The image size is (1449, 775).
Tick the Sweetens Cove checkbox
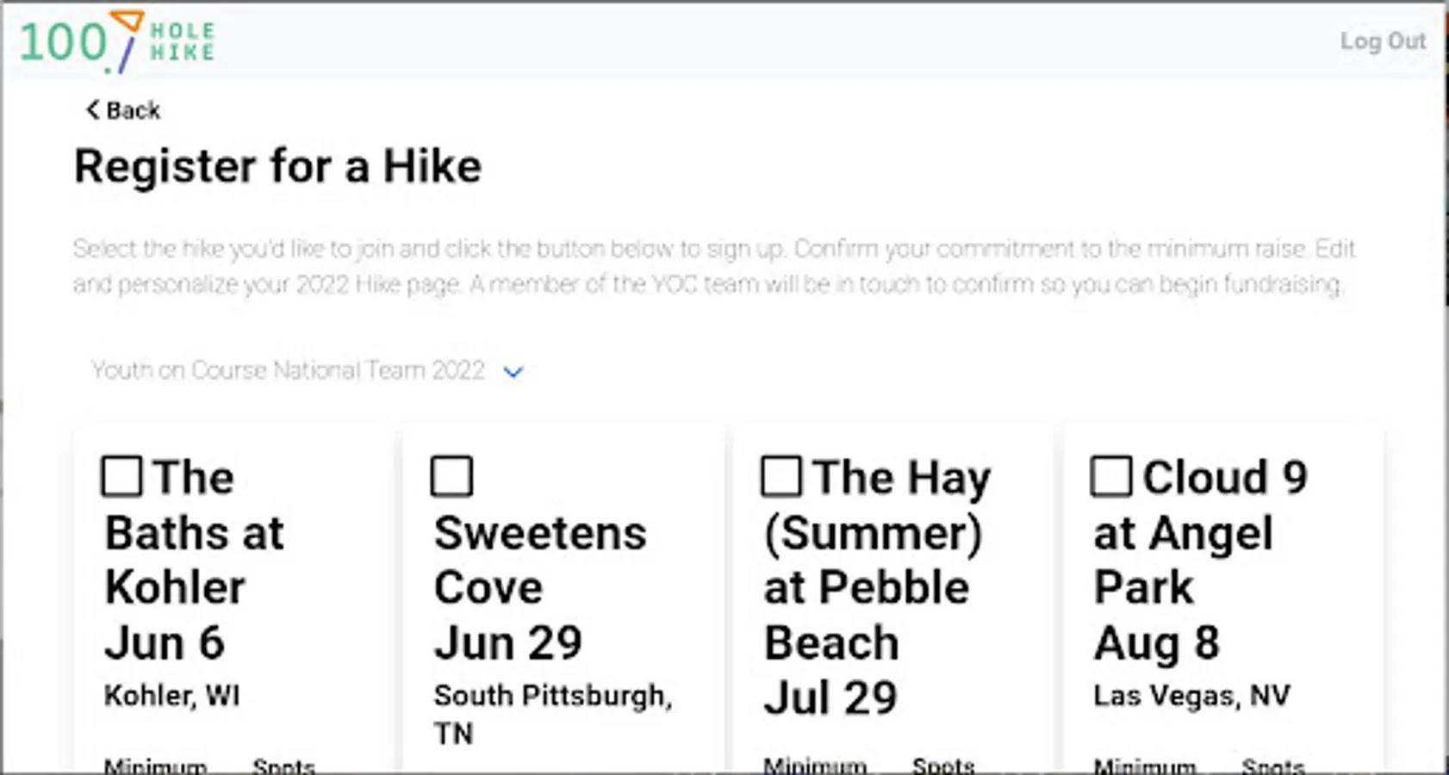pos(451,476)
